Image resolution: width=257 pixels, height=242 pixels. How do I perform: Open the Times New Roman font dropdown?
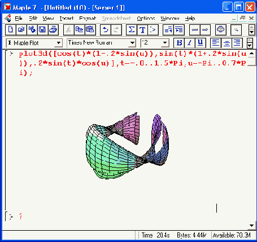click(x=132, y=43)
